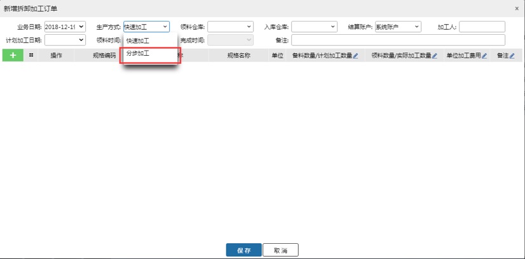Click the 加工人 input field
525x259 pixels.
482,27
